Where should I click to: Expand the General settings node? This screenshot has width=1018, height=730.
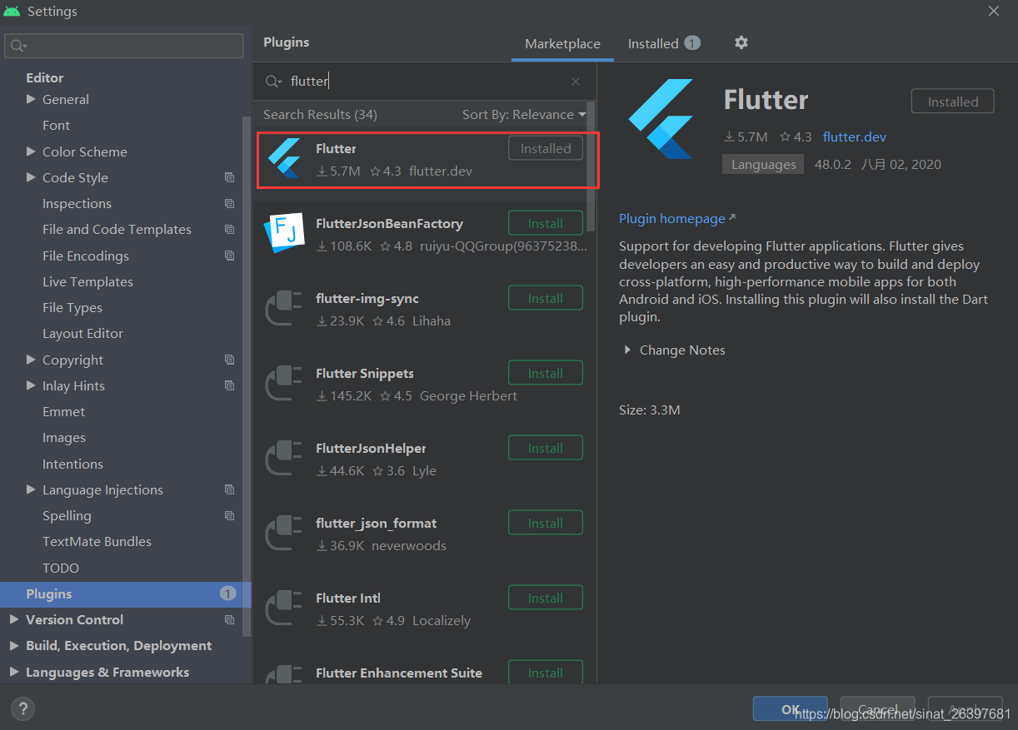click(x=31, y=99)
